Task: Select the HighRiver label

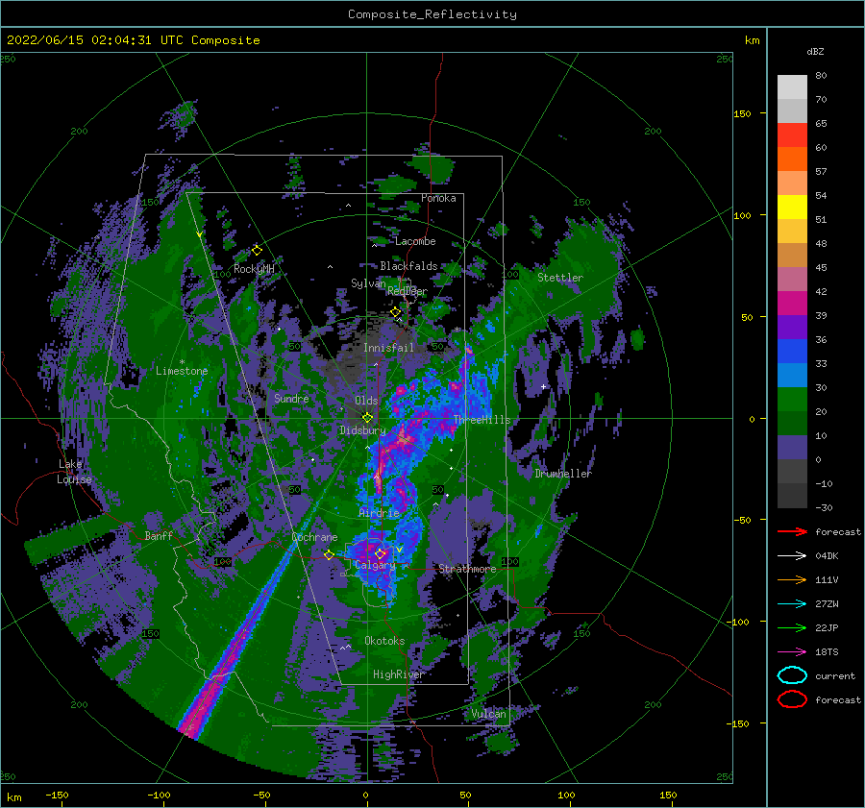Action: (398, 674)
